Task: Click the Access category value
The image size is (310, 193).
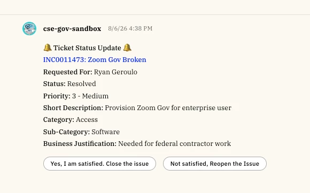Action: tap(87, 120)
